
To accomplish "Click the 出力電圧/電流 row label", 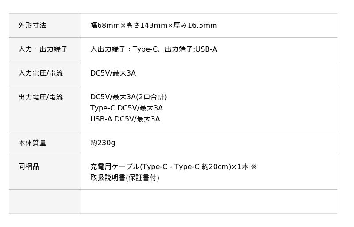I will tap(40, 97).
